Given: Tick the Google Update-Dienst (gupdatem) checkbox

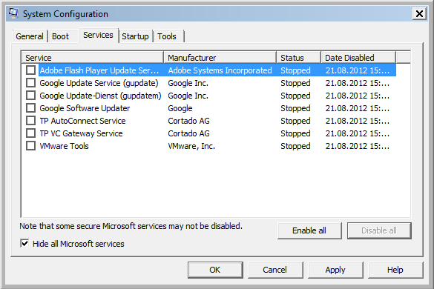Looking at the screenshot, I should pyautogui.click(x=30, y=96).
